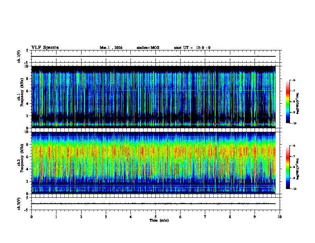This screenshot has height=243, width=315.
Task: Click inside the ch.1 spectrogram panel
Action: click(154, 97)
